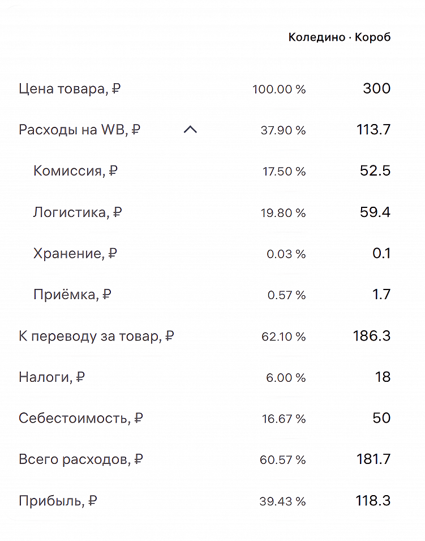
Task: Click the К переводу за товар label
Action: [97, 335]
